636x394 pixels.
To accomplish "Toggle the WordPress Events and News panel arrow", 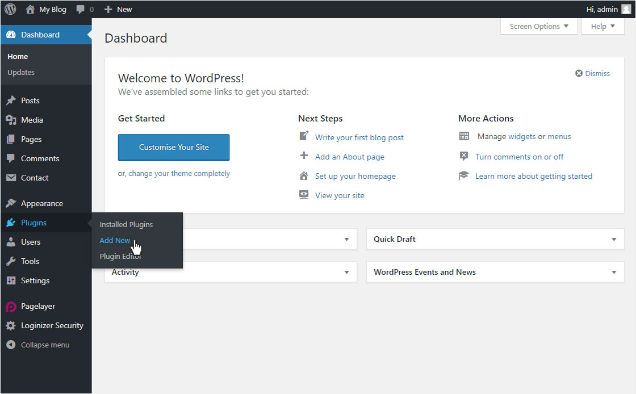I will pyautogui.click(x=614, y=273).
